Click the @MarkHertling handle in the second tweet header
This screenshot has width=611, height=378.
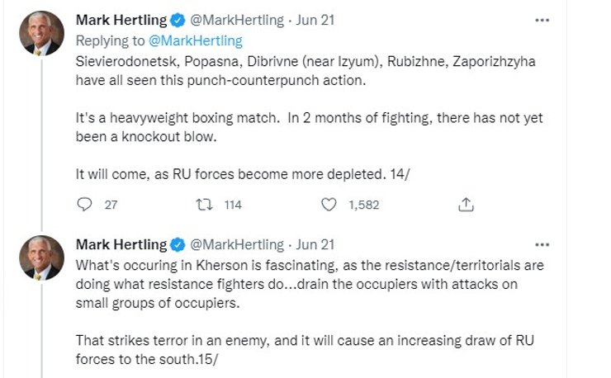click(236, 244)
